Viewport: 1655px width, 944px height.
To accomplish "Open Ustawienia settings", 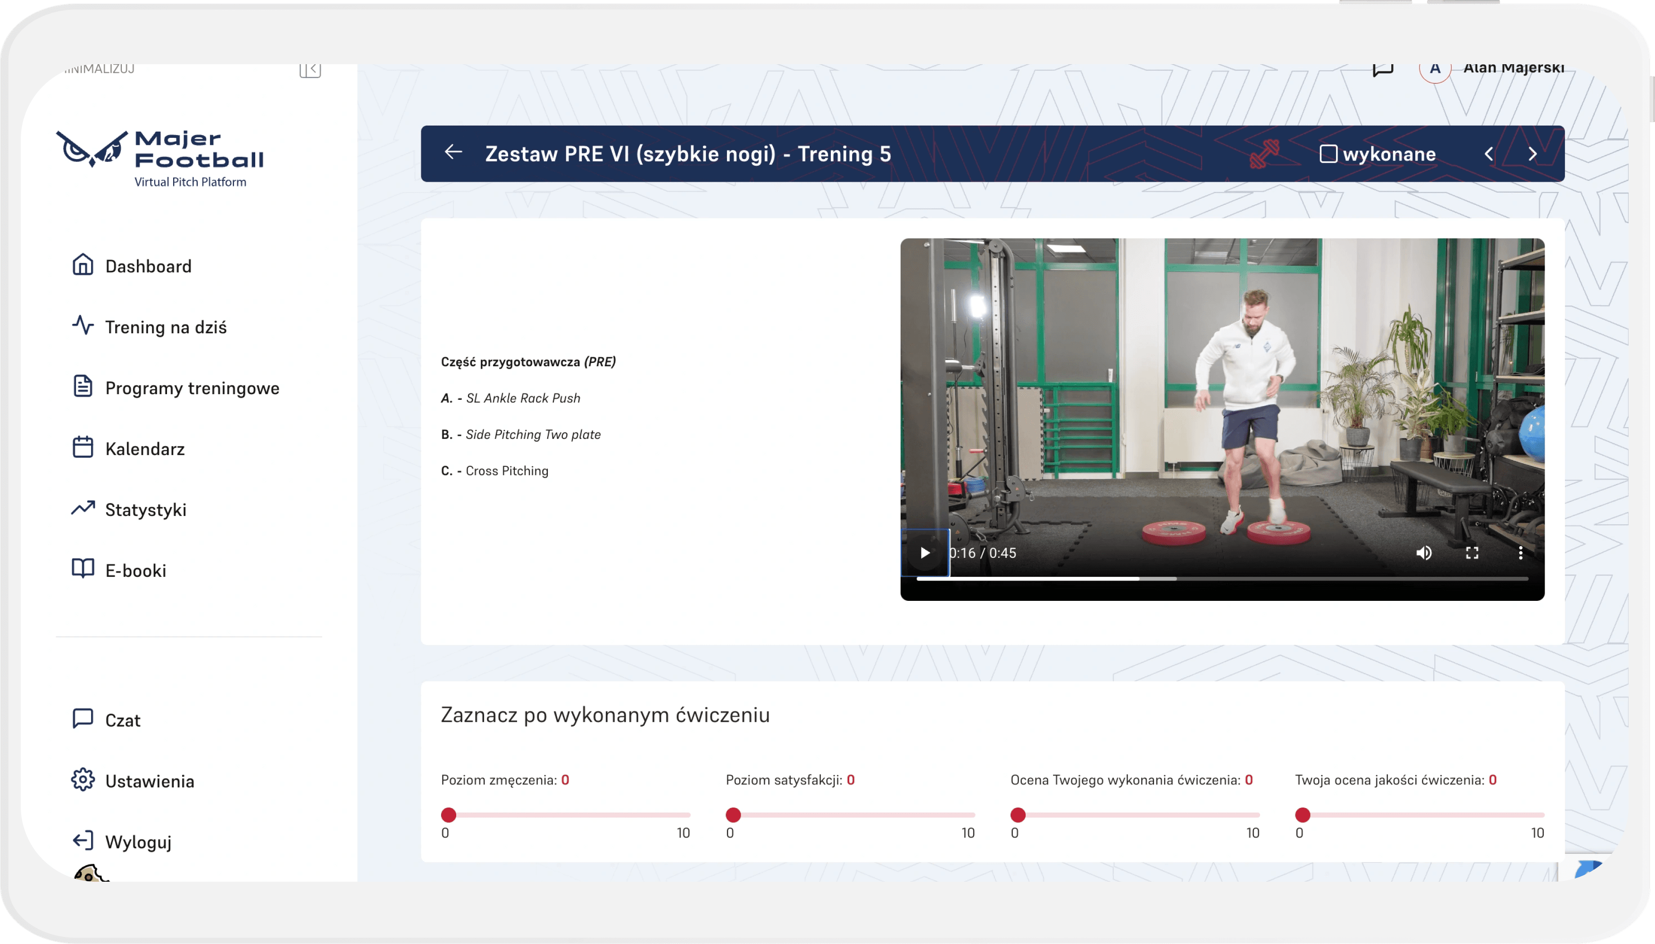I will [149, 781].
